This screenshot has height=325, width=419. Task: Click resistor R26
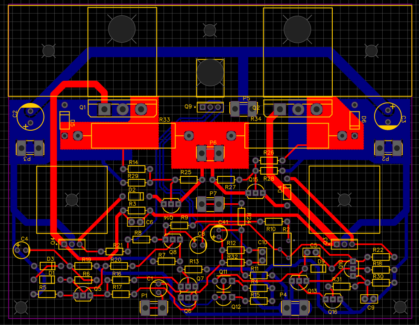pyautogui.click(x=269, y=160)
